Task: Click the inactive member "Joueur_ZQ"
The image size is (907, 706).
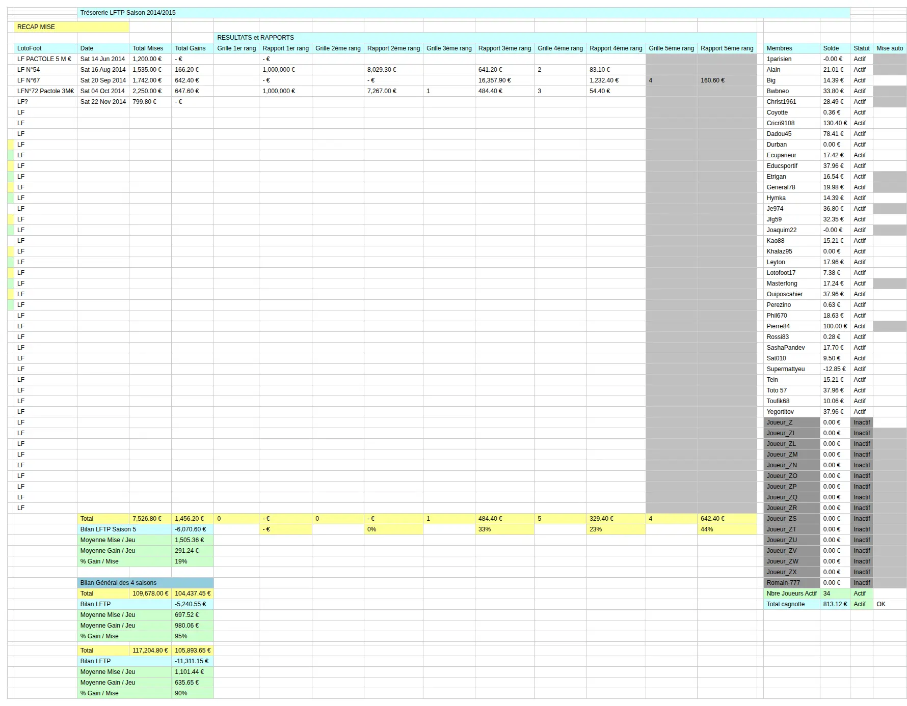Action: coord(792,497)
